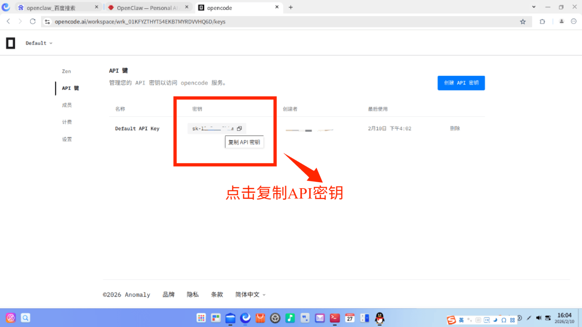
Task: Mute system volume from the tray
Action: pyautogui.click(x=539, y=318)
